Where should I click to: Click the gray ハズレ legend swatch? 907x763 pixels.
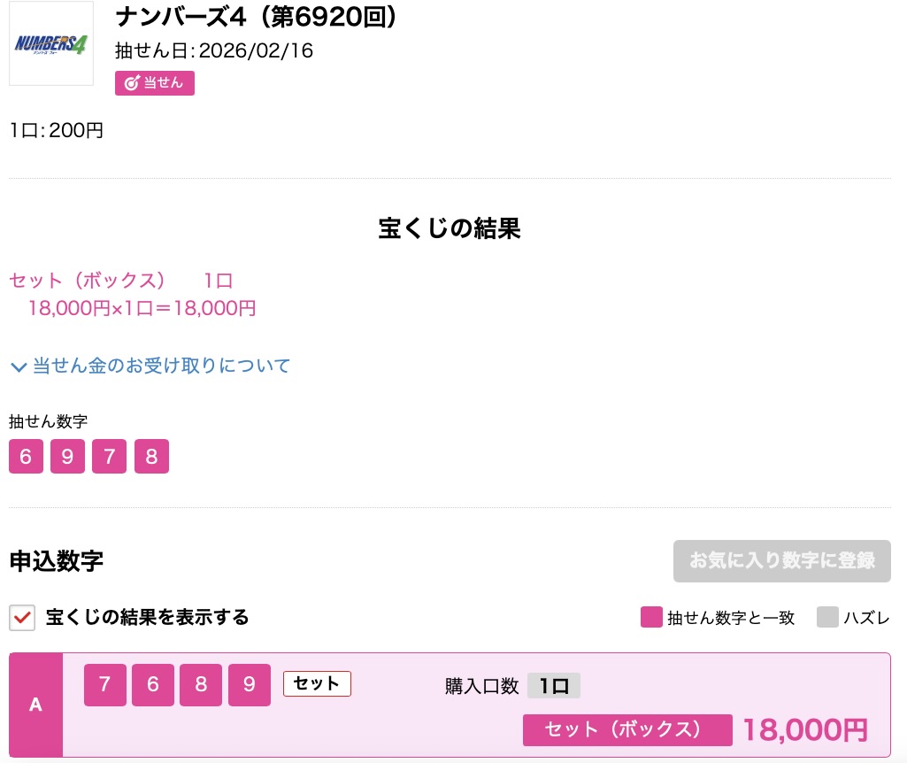pos(827,617)
